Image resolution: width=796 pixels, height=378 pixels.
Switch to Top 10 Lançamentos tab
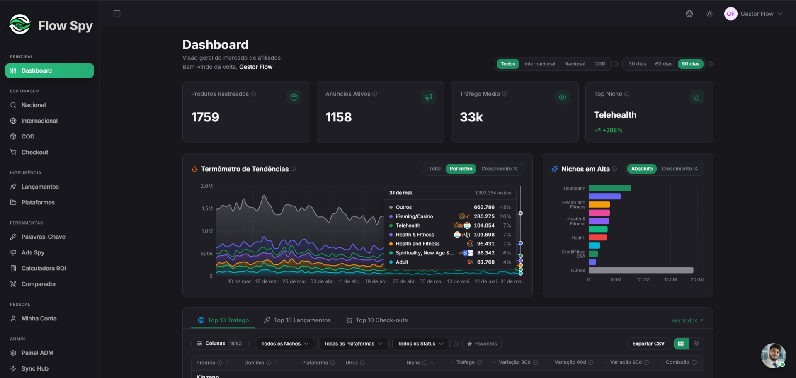click(298, 320)
